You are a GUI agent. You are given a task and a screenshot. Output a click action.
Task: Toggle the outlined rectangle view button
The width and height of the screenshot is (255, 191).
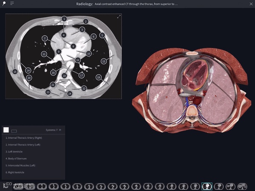(14, 131)
